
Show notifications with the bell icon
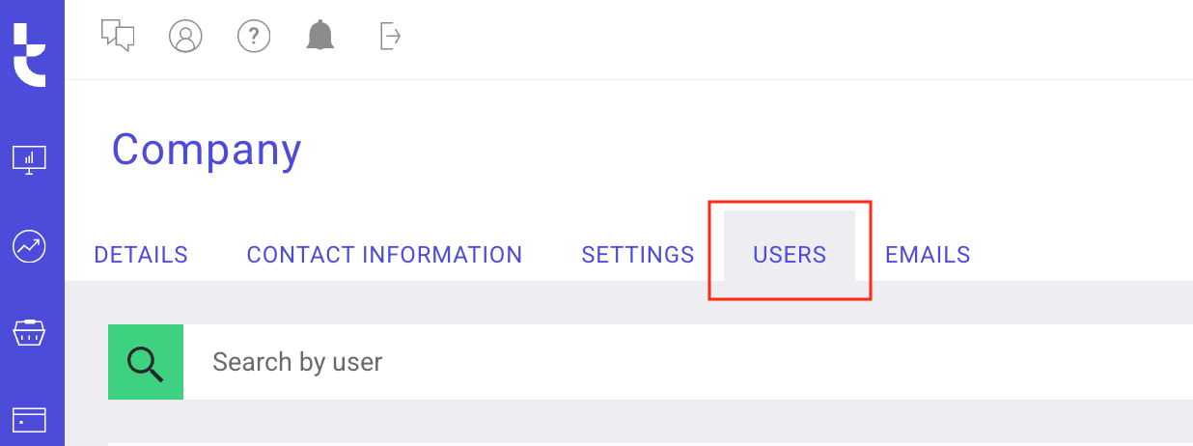pyautogui.click(x=320, y=37)
